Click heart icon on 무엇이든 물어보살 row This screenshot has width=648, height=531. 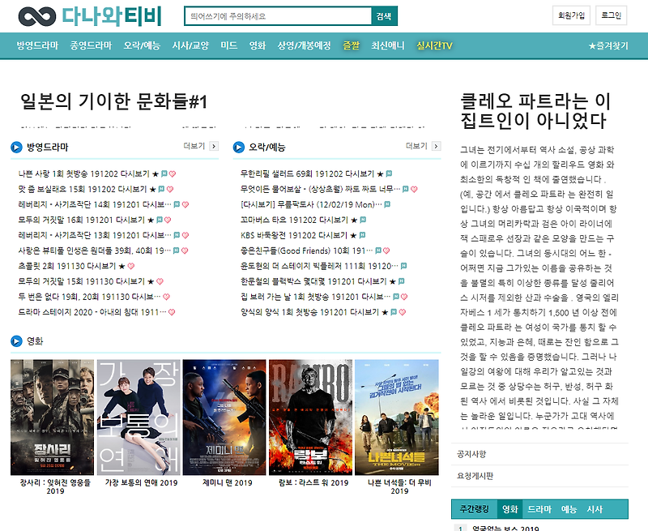[x=414, y=190]
